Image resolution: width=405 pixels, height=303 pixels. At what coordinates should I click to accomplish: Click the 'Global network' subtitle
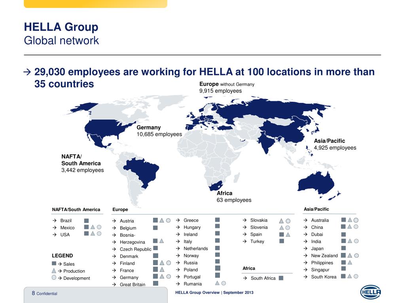[x=61, y=41]
